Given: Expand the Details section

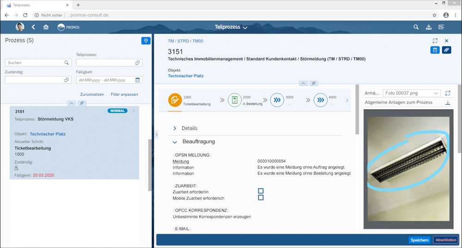Looking at the screenshot, I should pos(175,128).
